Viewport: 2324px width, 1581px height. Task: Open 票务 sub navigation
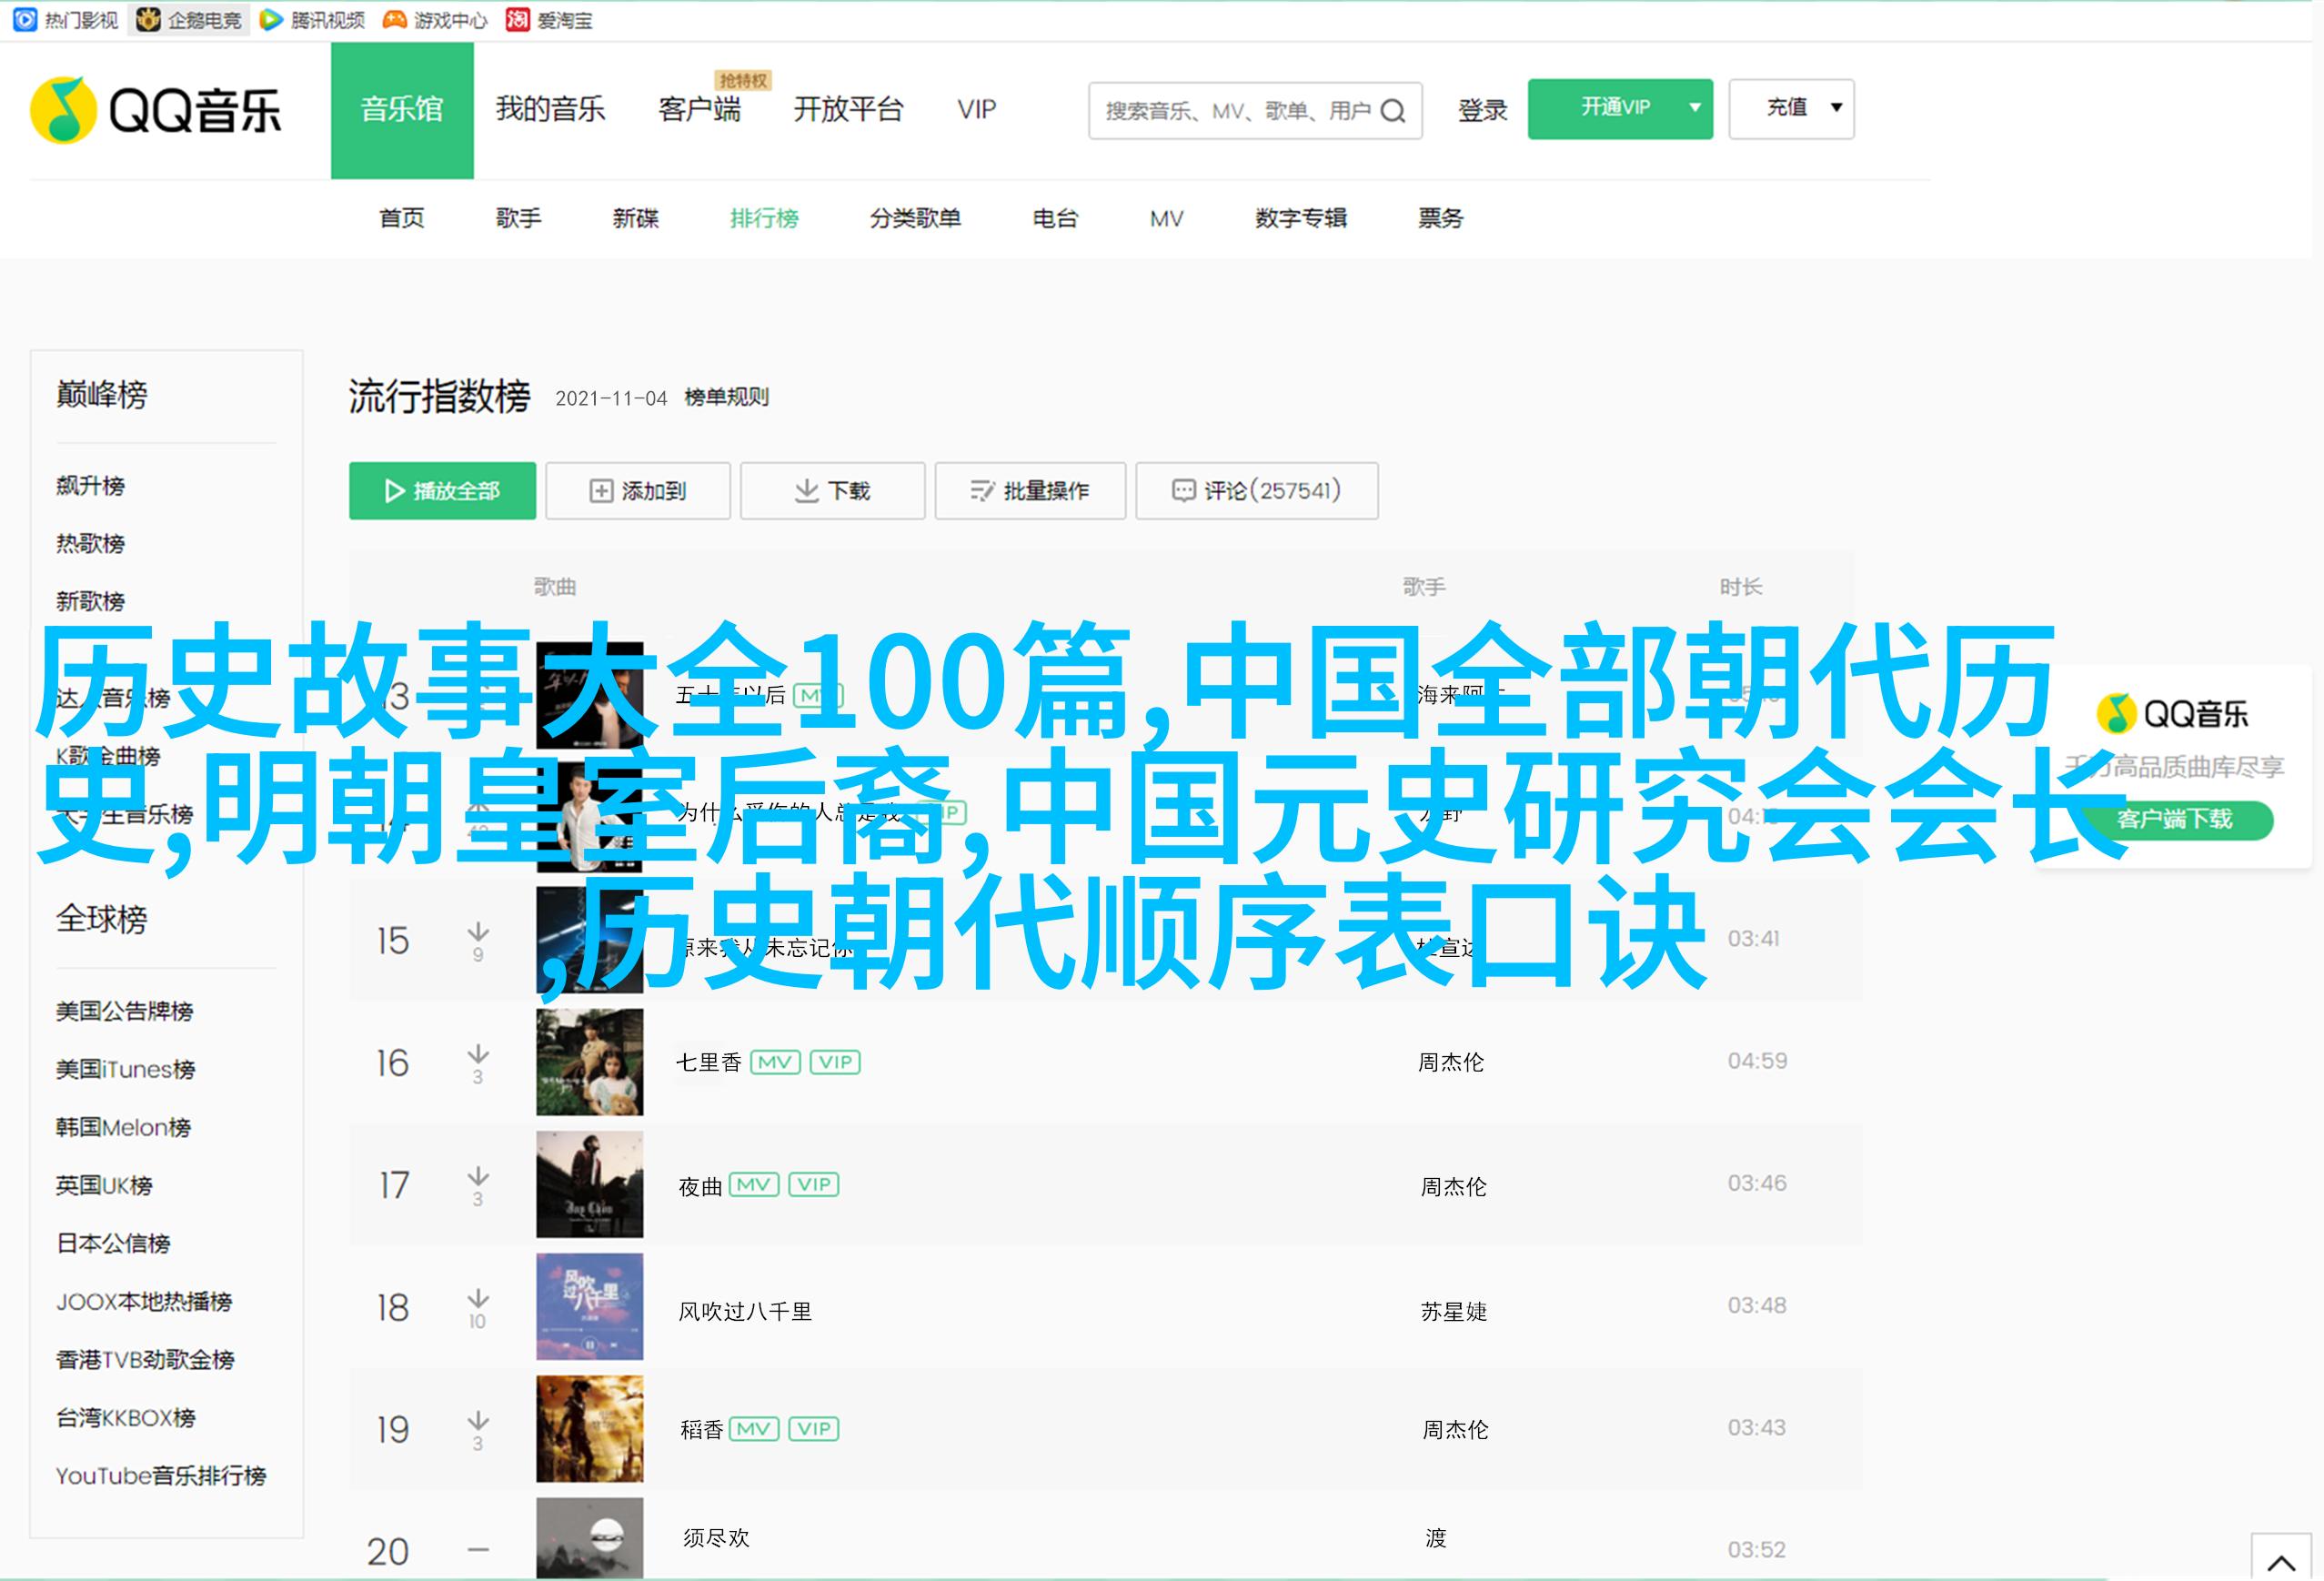[x=1440, y=218]
